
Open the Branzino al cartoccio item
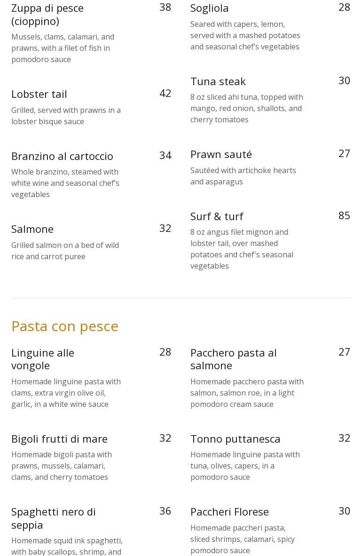(x=62, y=156)
